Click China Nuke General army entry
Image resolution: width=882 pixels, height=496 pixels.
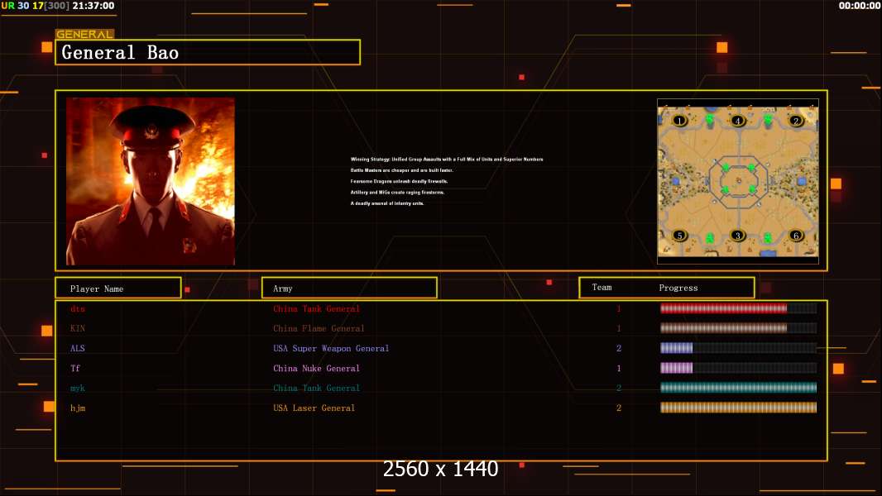(x=316, y=368)
